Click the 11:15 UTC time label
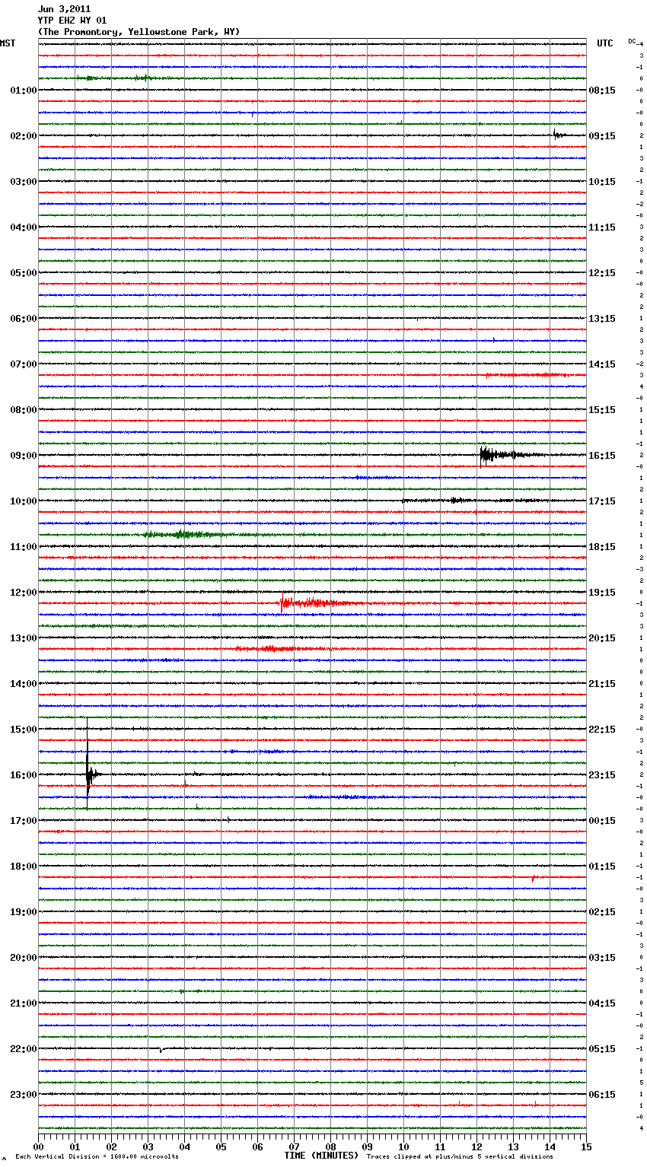 [x=602, y=227]
